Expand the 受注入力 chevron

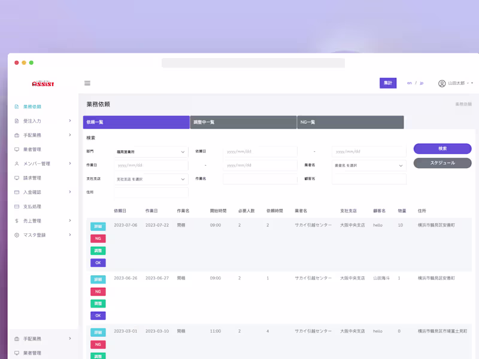(70, 121)
